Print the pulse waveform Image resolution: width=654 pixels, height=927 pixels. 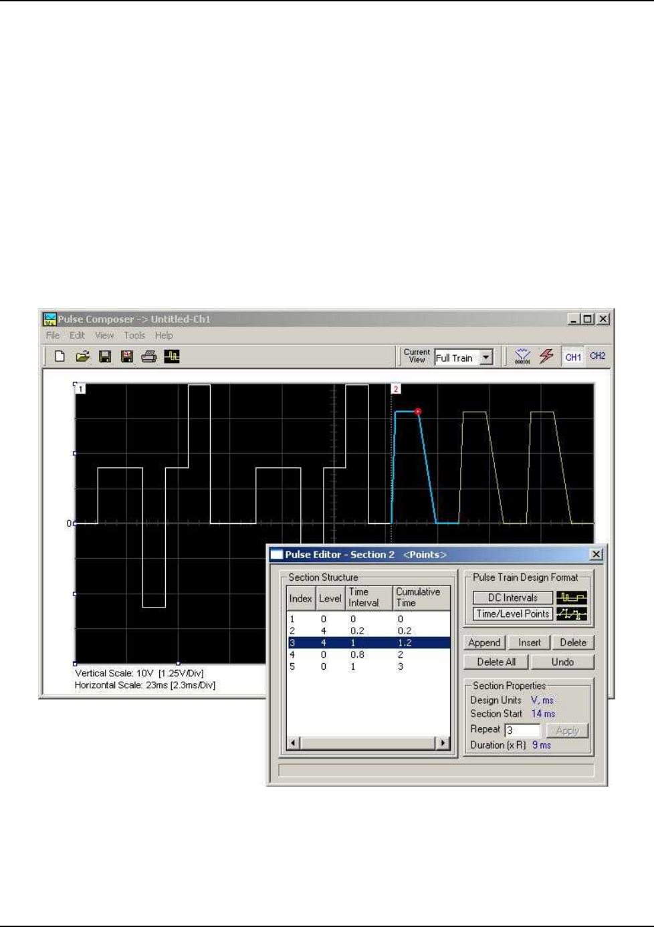click(x=149, y=356)
